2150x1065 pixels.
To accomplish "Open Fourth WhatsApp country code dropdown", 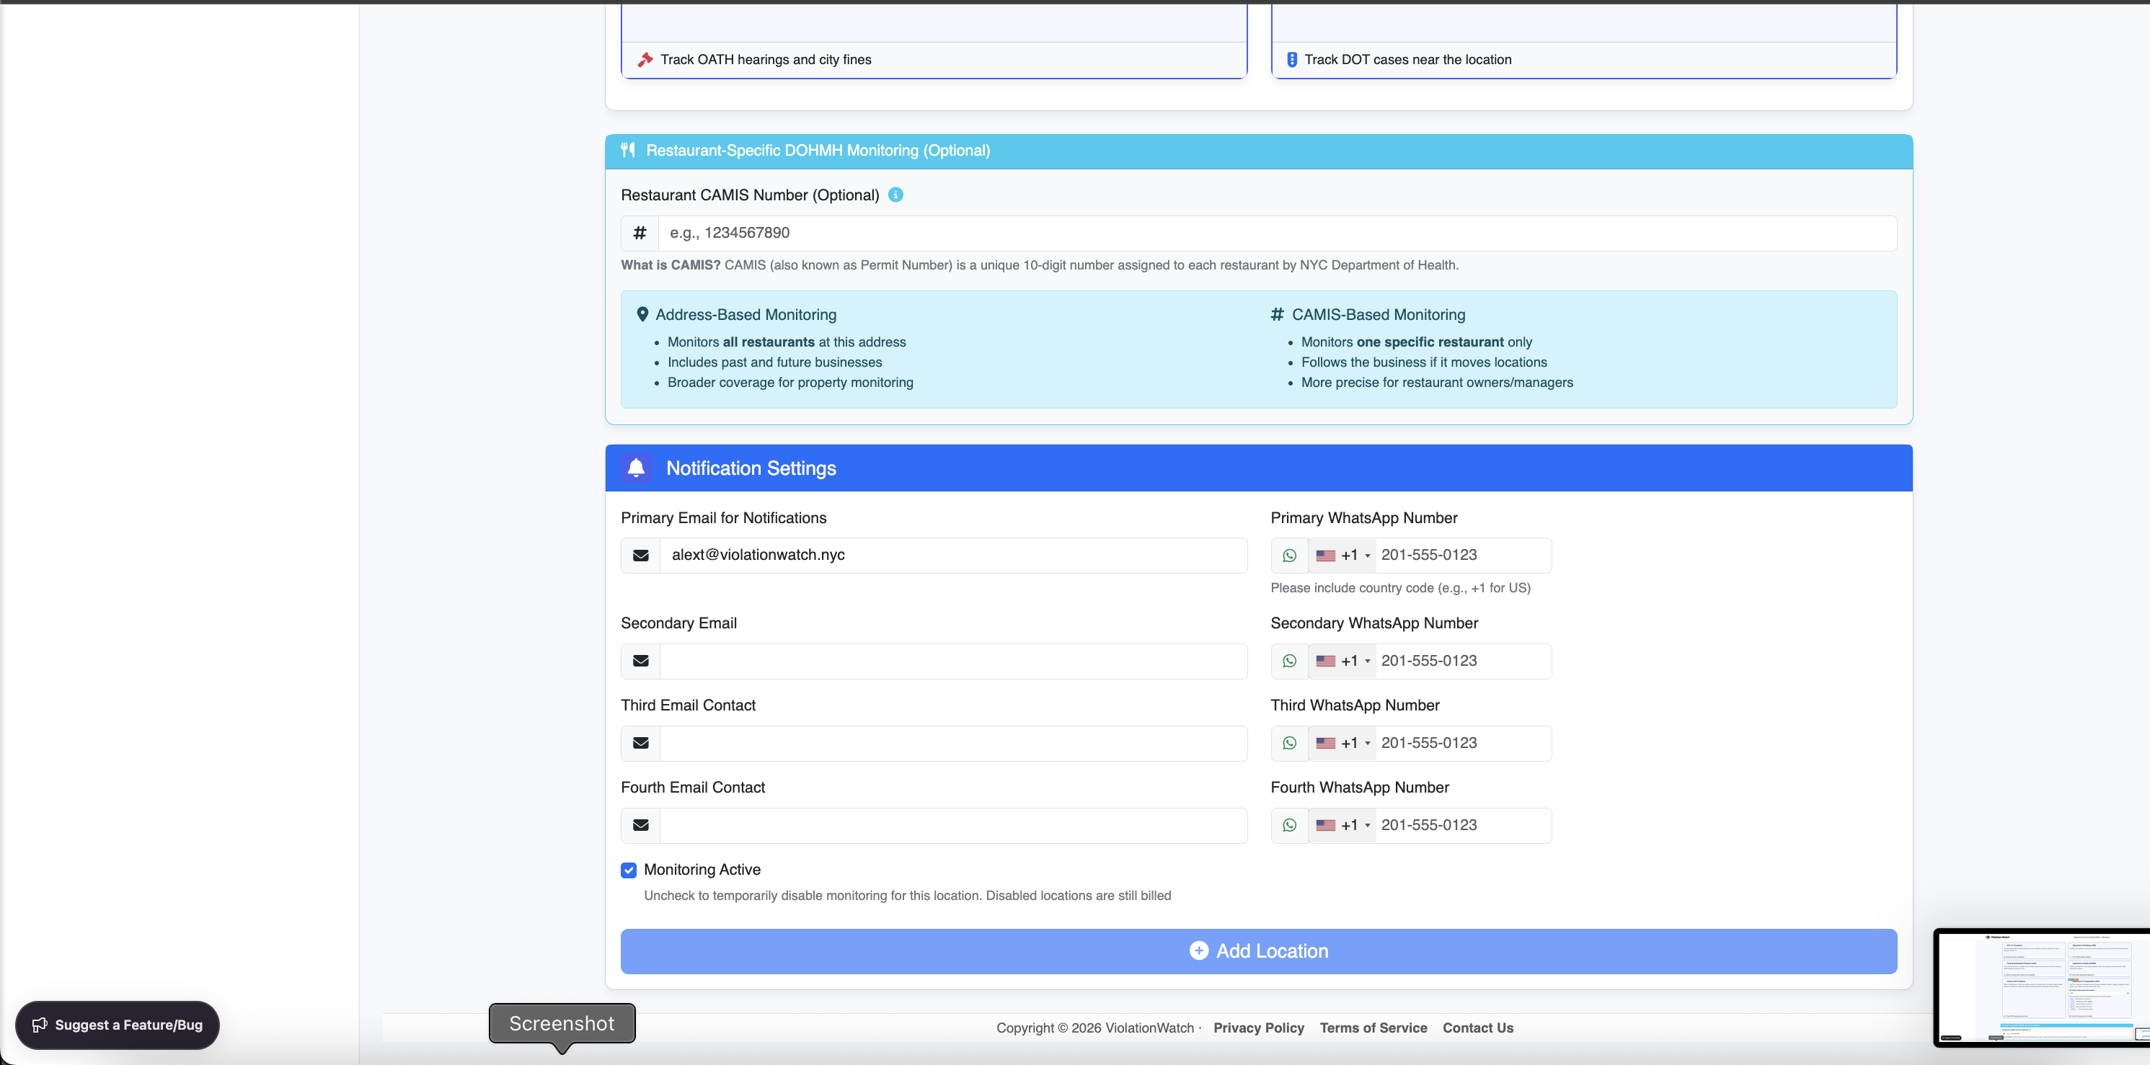I will [x=1343, y=825].
